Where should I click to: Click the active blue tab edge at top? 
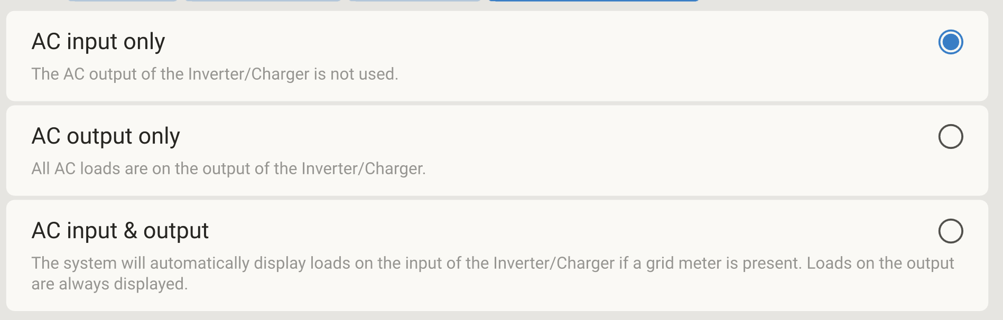[x=593, y=1]
